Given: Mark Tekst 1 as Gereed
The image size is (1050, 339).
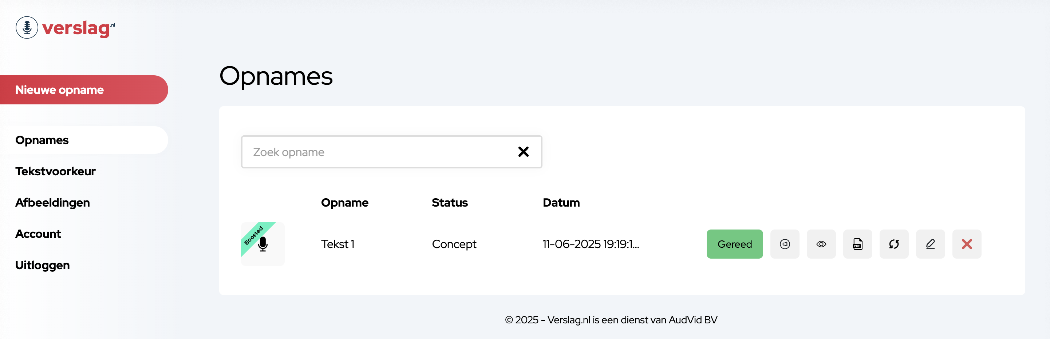Looking at the screenshot, I should (734, 244).
